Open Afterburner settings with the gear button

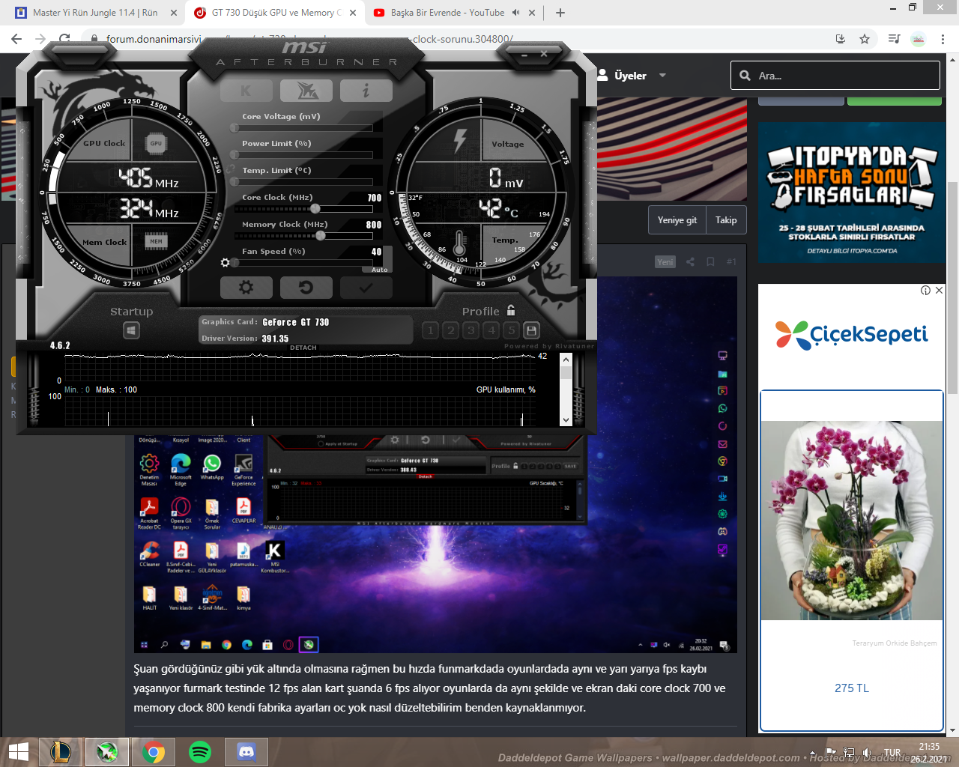(x=246, y=287)
